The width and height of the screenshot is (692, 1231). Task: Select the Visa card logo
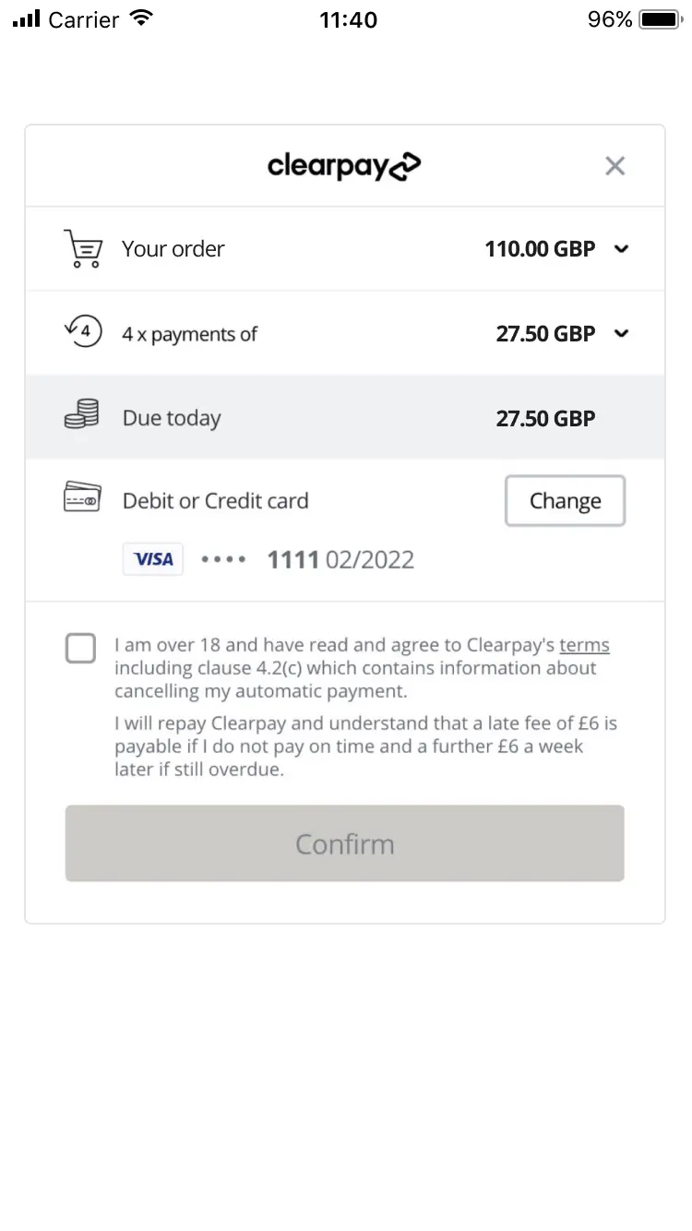point(152,558)
